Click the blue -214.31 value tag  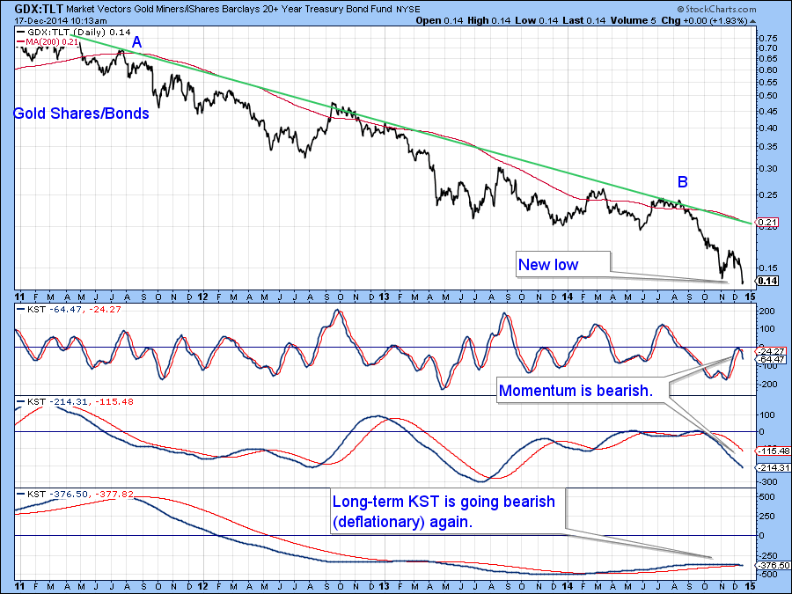(x=774, y=468)
